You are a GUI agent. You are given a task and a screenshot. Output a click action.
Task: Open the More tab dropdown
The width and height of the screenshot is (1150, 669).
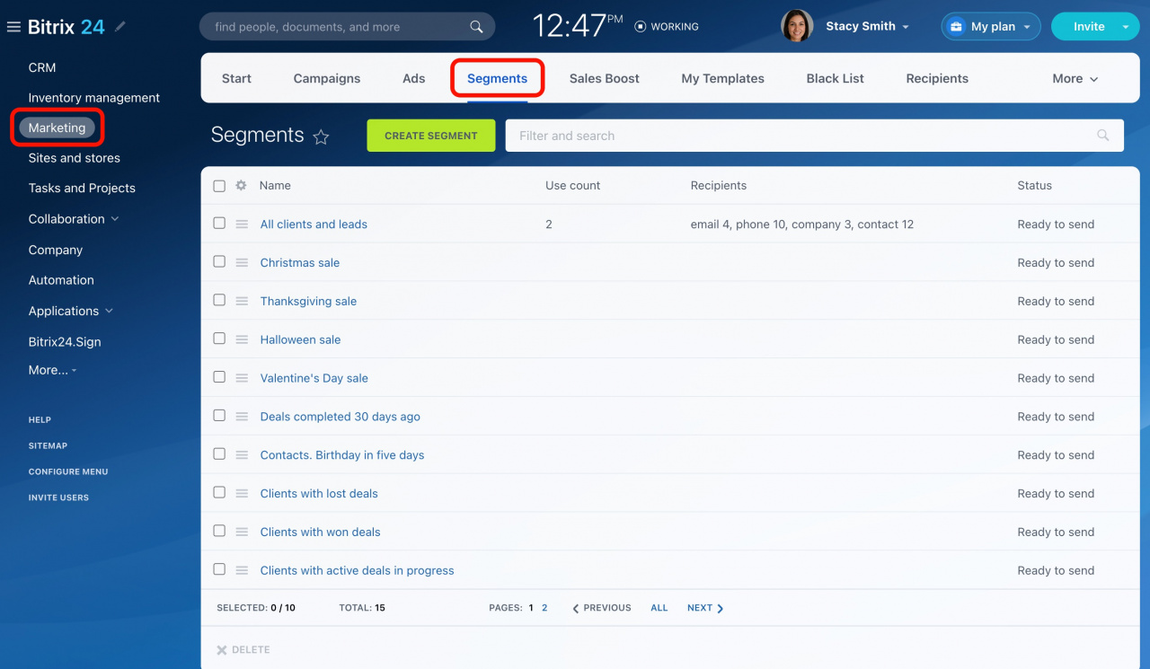click(1075, 79)
